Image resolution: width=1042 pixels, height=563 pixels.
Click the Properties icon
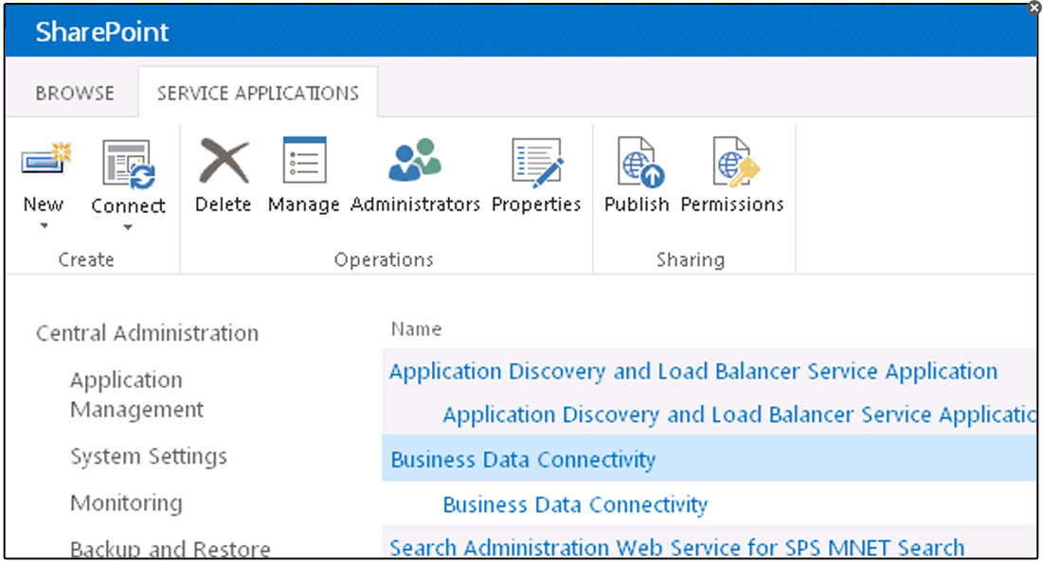pos(537,162)
